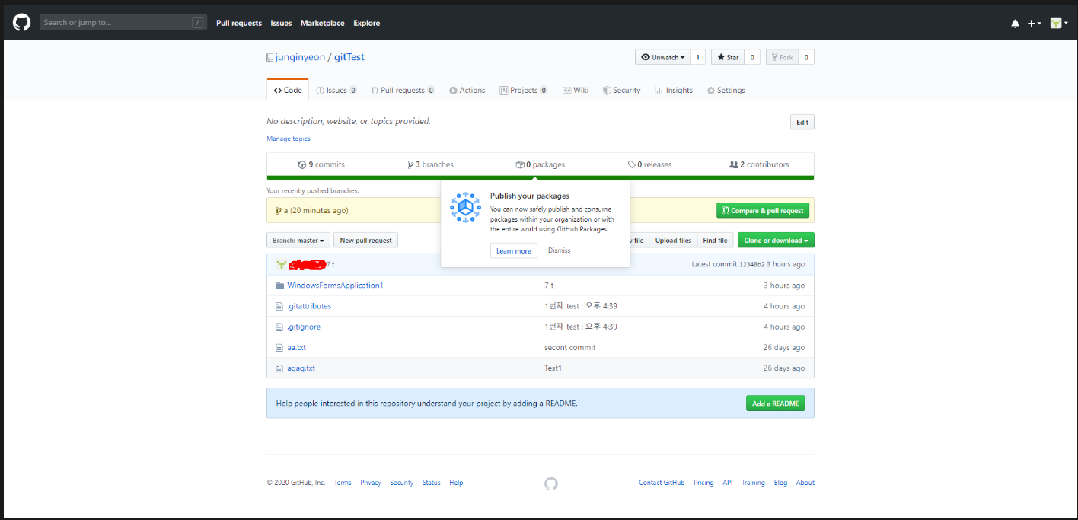
Task: Click the .gitignore file icon
Action: pyautogui.click(x=279, y=327)
